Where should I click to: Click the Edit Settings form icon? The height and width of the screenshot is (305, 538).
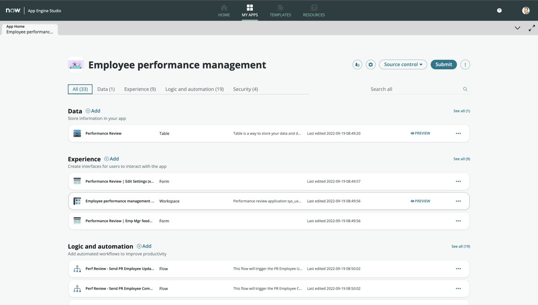point(77,181)
